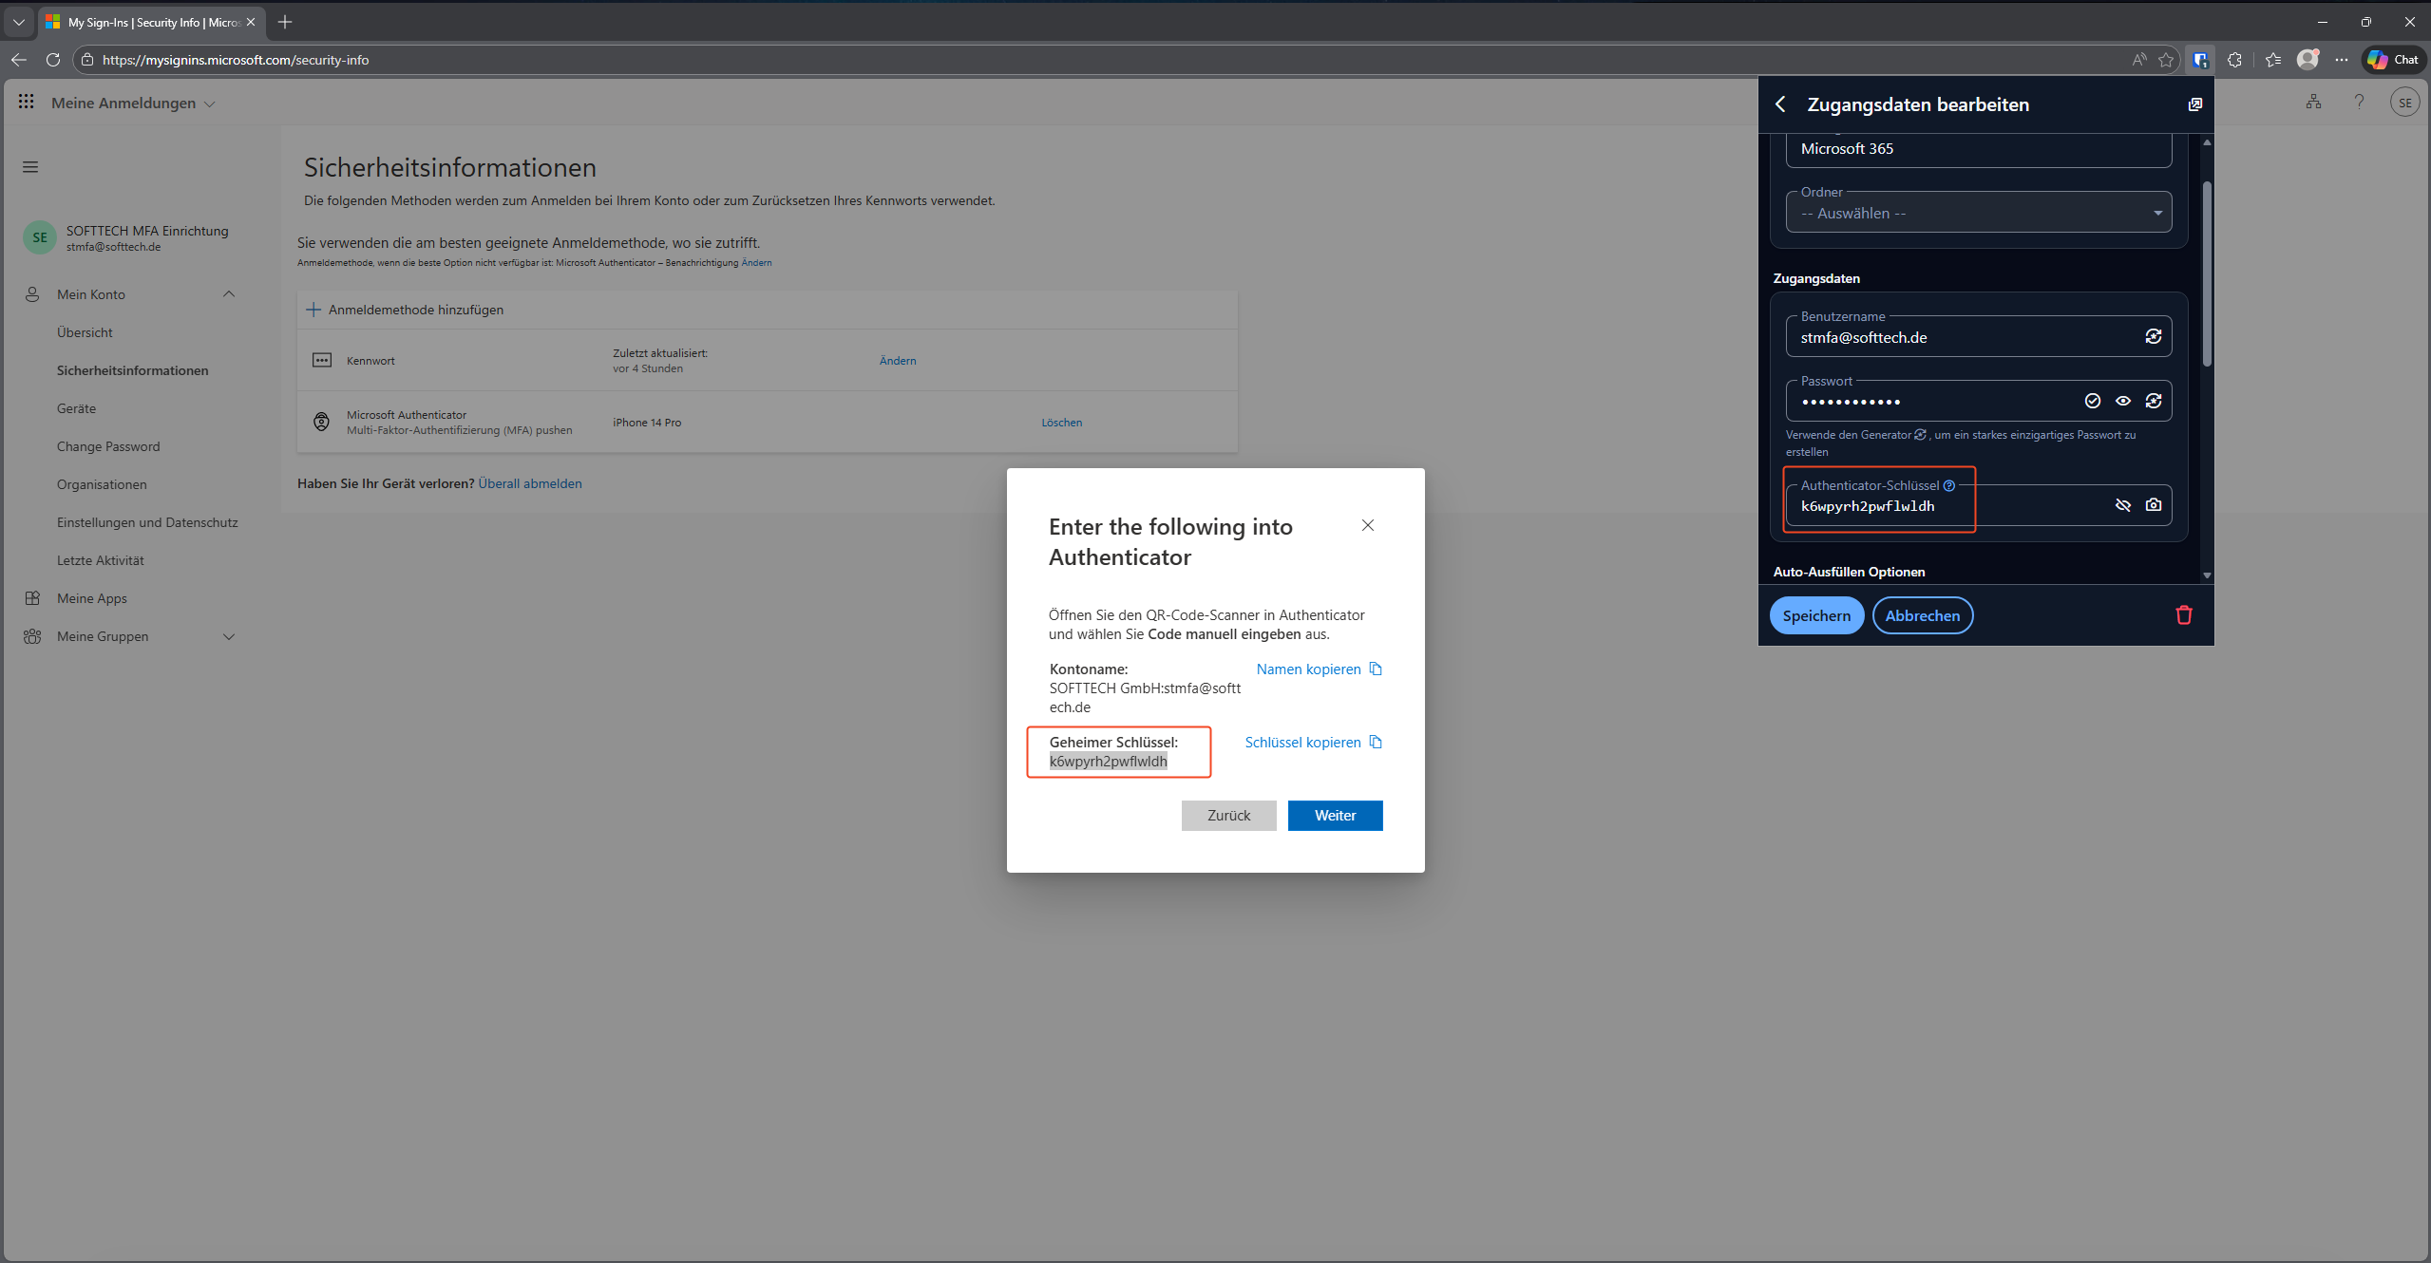2431x1263 pixels.
Task: Open the Microsoft app launcher grid
Action: tap(27, 102)
